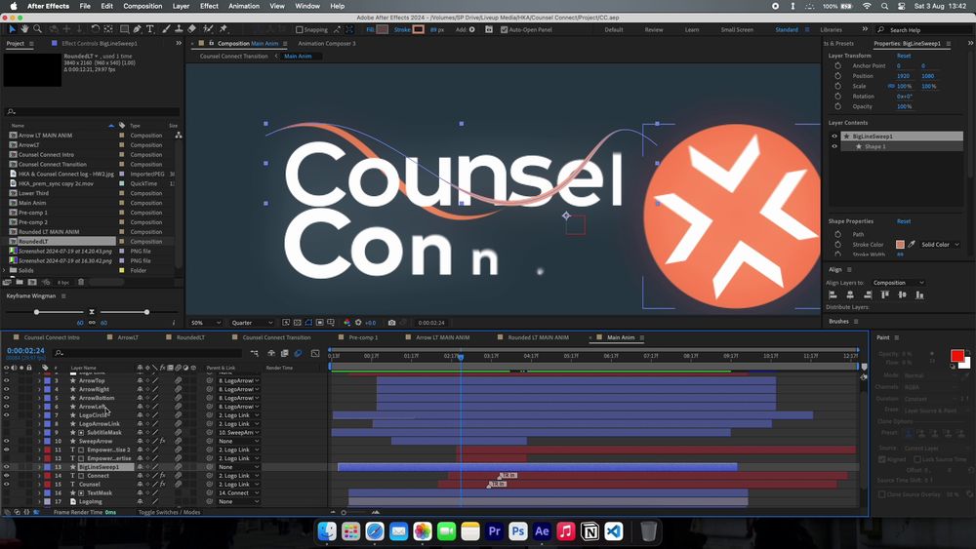The image size is (976, 549).
Task: Click the Counsel Connect Transition breadcrumb
Action: [x=233, y=56]
